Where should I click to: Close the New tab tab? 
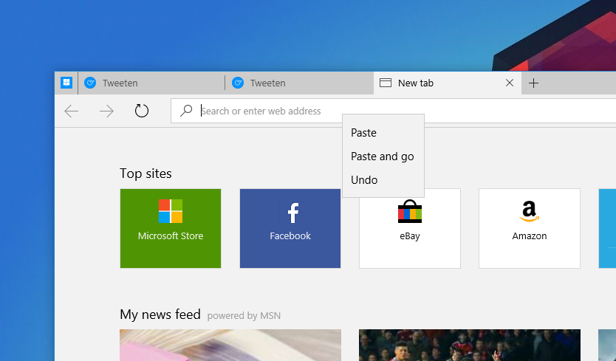pos(510,83)
